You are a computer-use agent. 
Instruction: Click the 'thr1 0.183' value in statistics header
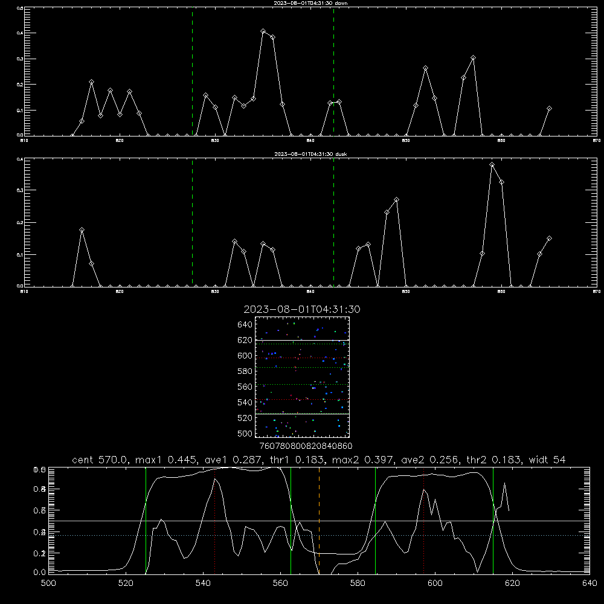click(296, 460)
